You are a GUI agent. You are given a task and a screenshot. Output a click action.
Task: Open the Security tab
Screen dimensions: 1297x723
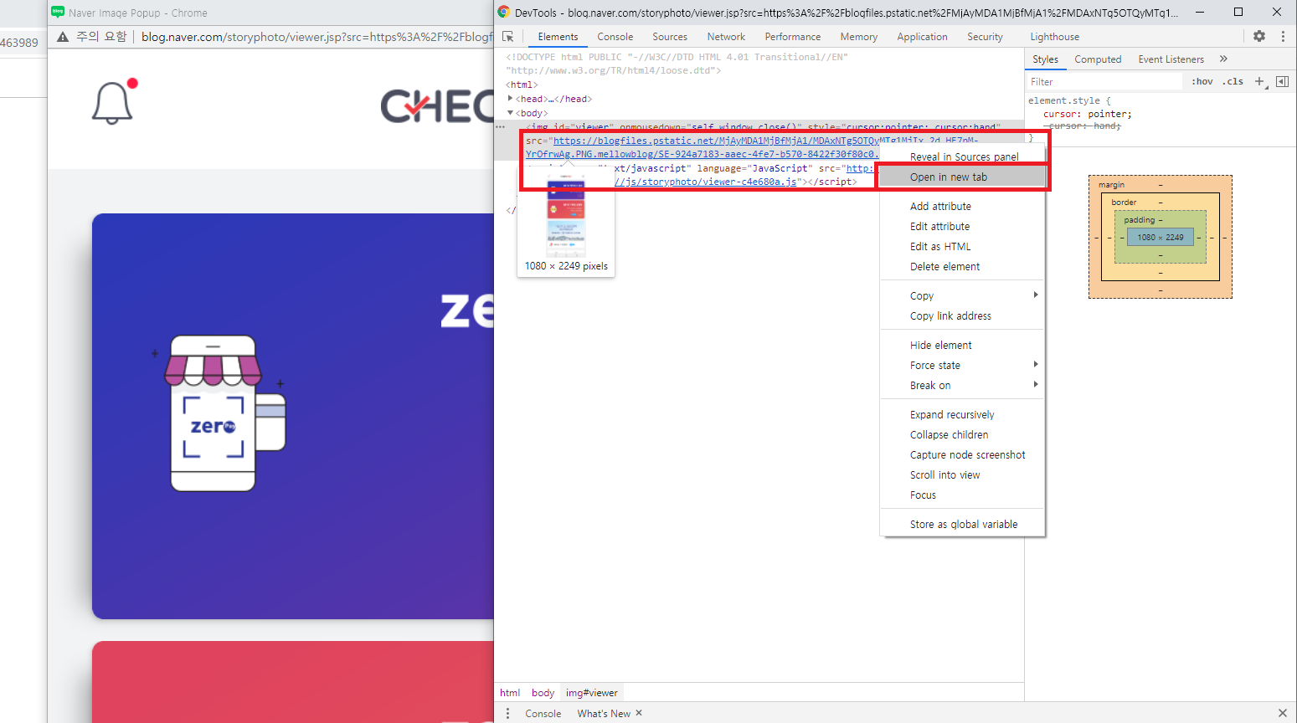[985, 37]
